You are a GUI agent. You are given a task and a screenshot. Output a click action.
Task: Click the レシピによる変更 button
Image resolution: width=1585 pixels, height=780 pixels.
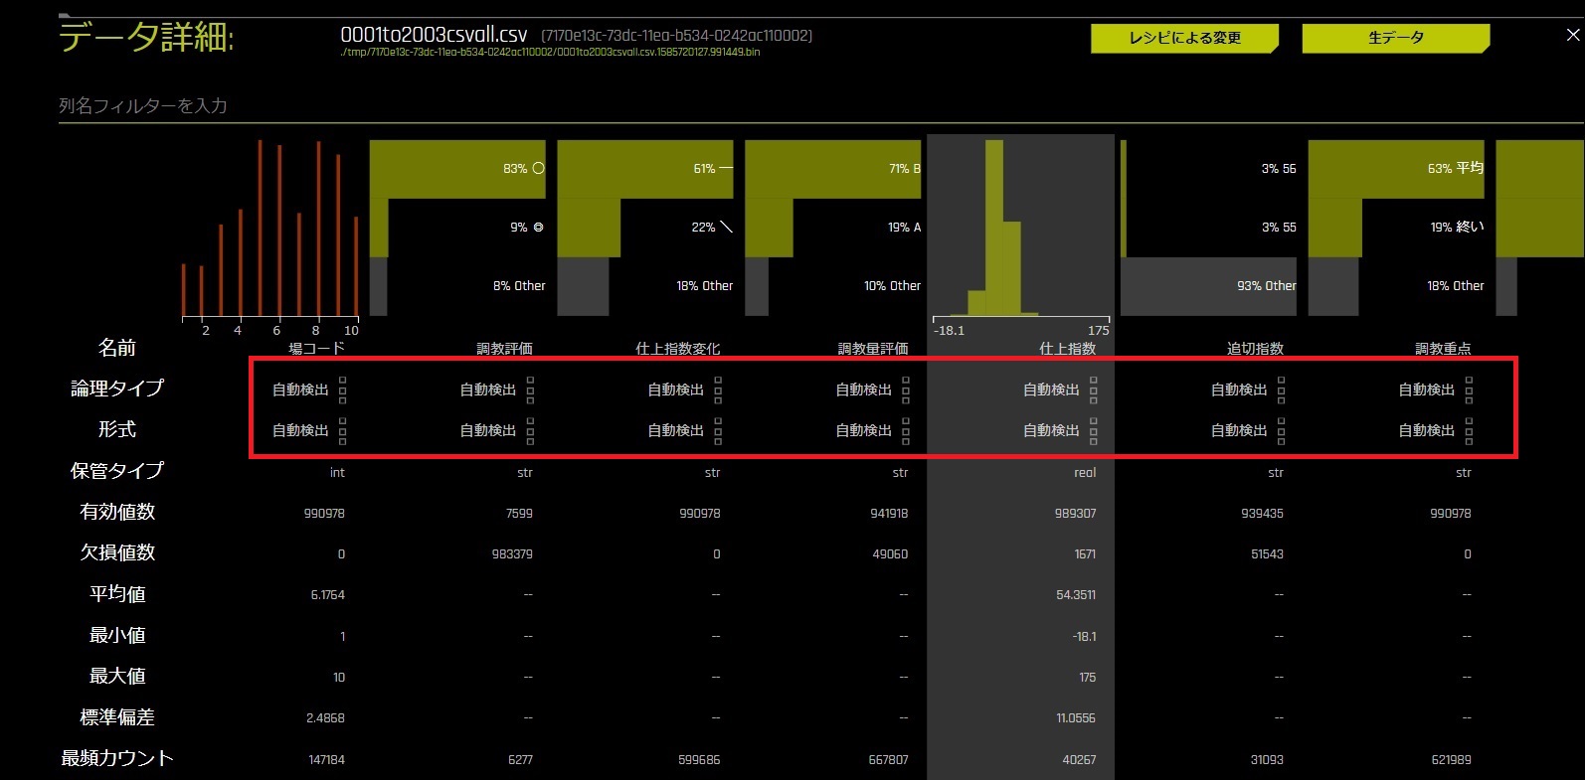1183,39
